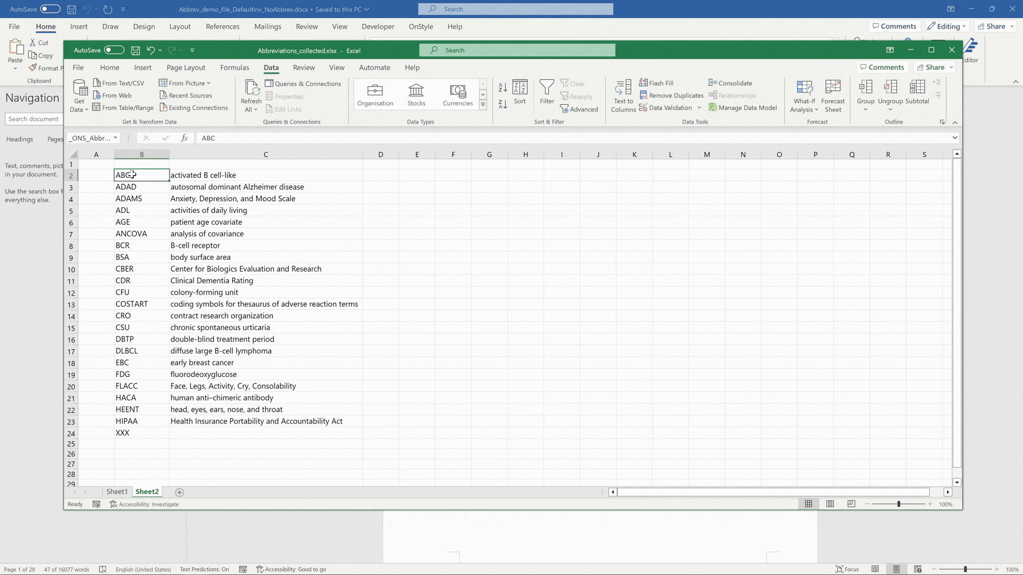Click Accessibility: Investigate in Excel status bar

click(144, 504)
